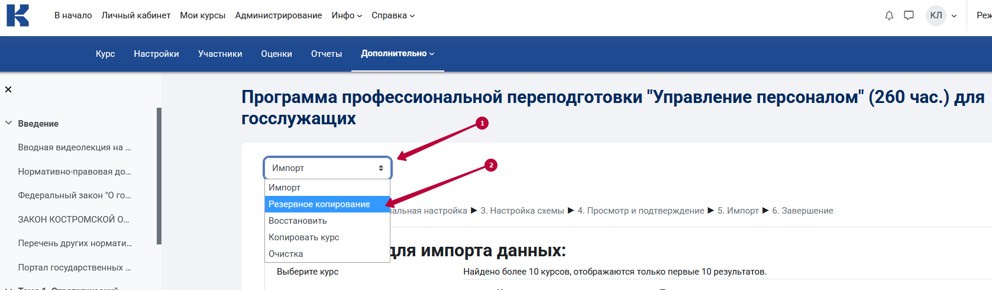Go to В начало
The height and width of the screenshot is (290, 992).
point(73,15)
